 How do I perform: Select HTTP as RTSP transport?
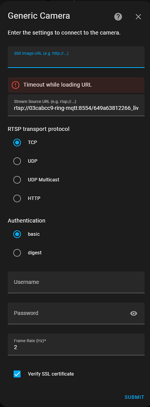(x=17, y=199)
